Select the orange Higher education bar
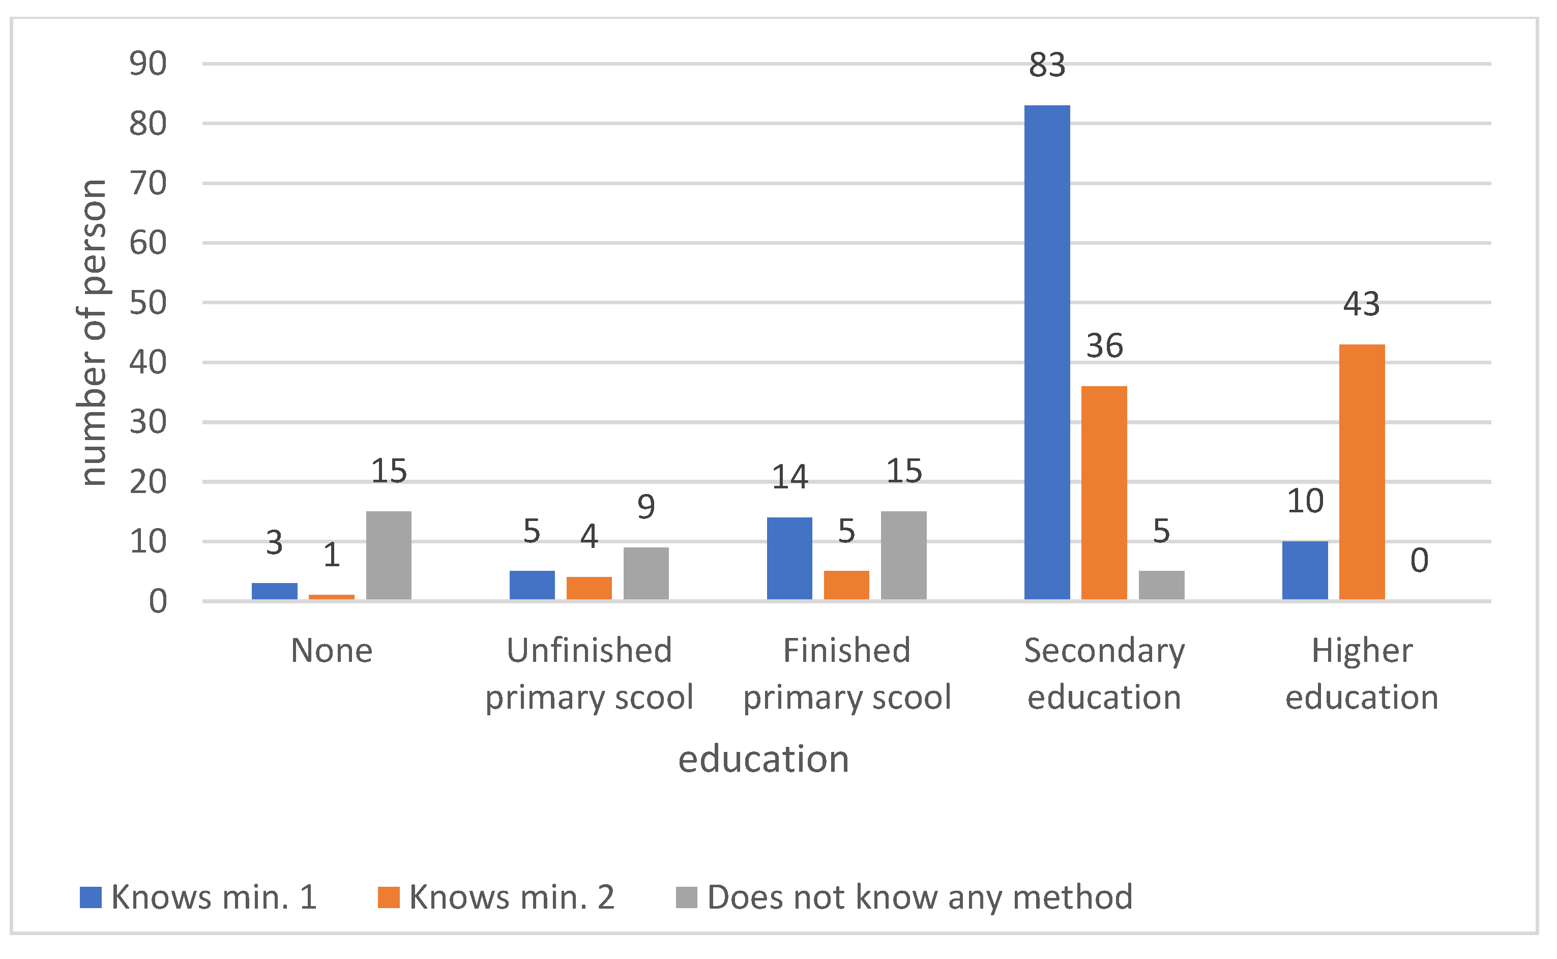 [x=1362, y=472]
